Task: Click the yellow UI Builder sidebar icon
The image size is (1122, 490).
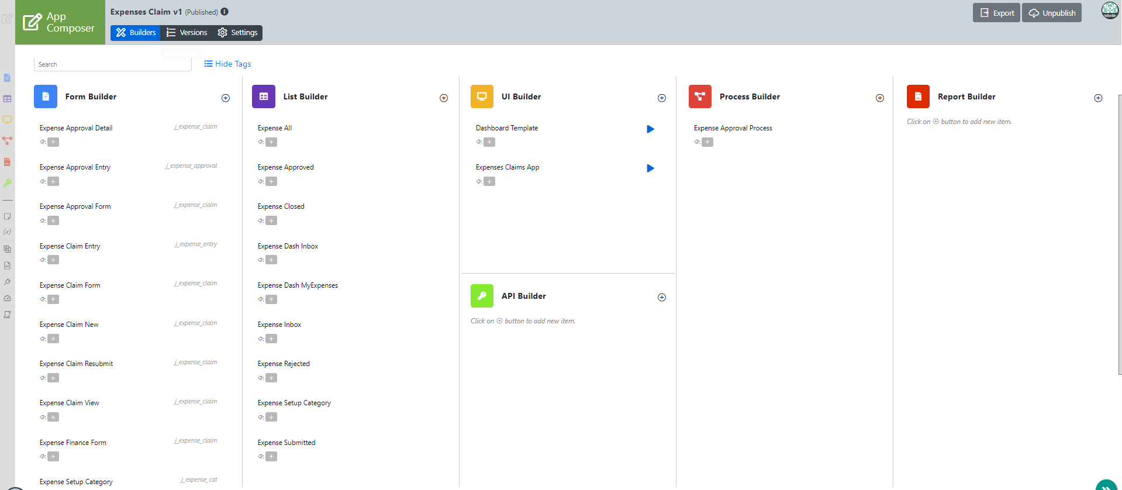Action: tap(7, 120)
